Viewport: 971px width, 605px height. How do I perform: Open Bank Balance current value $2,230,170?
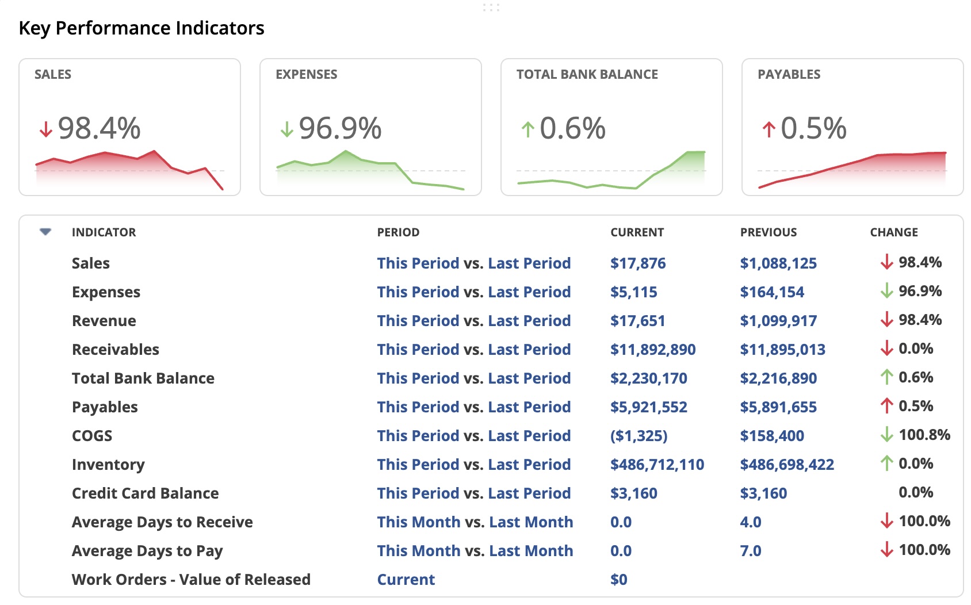[649, 378]
